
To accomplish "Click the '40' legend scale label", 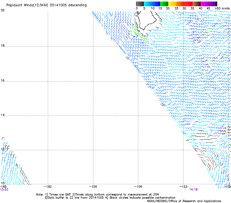I will tap(200, 8).
